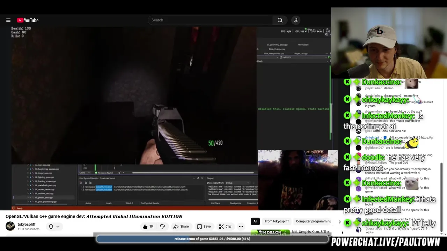
Task: Open the Bibi, Genghis Khan recommended video title
Action: click(x=310, y=232)
